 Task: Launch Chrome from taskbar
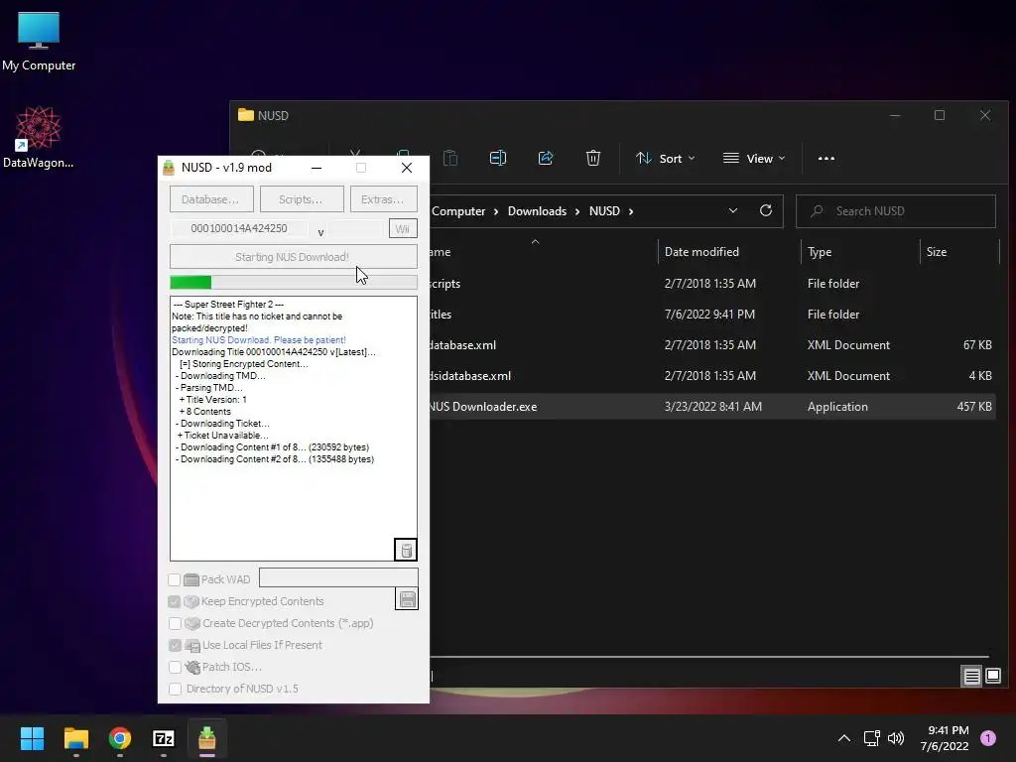[x=120, y=738]
